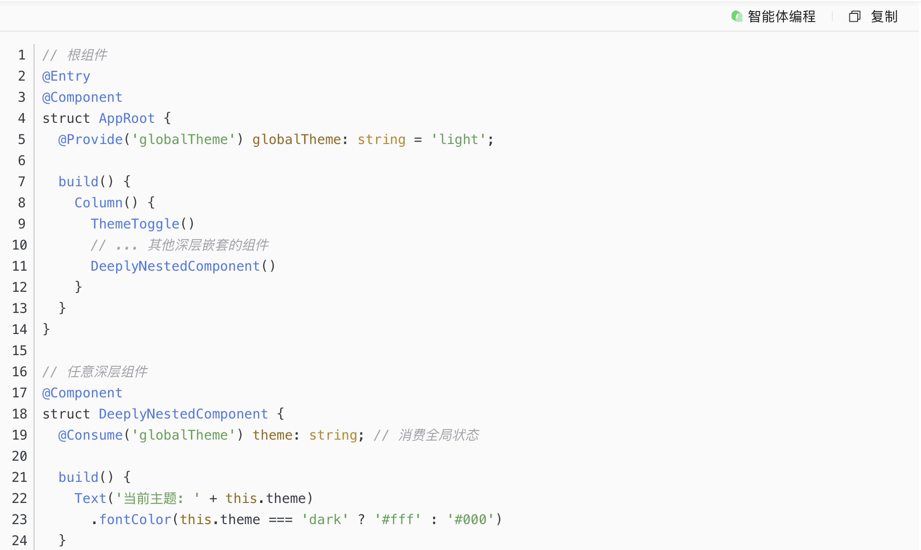Screen dimensions: 921x550
Task: Click line number 15 in gutter
Action: 20,351
